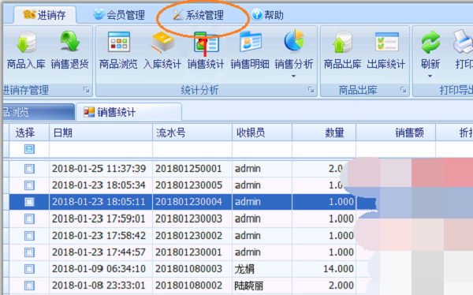Select the 销售统计 document tab
The width and height of the screenshot is (473, 295).
tap(128, 112)
